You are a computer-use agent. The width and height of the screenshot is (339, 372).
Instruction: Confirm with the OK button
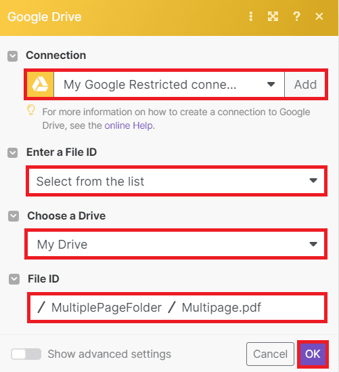coord(313,354)
